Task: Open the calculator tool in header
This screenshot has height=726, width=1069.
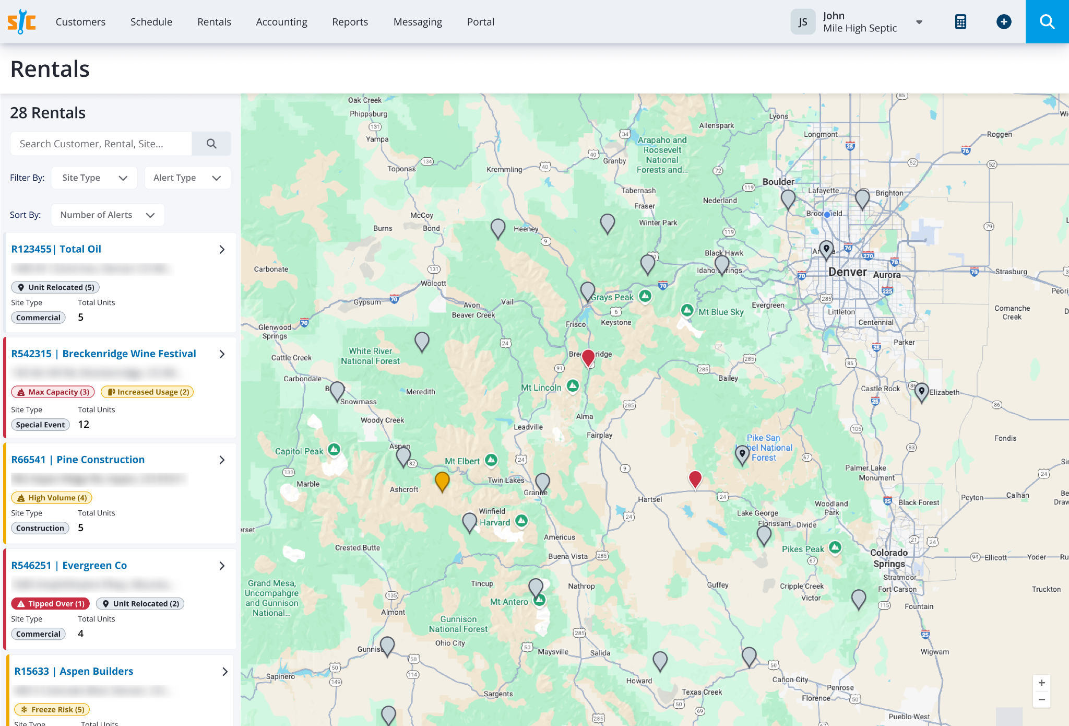Action: pos(960,21)
